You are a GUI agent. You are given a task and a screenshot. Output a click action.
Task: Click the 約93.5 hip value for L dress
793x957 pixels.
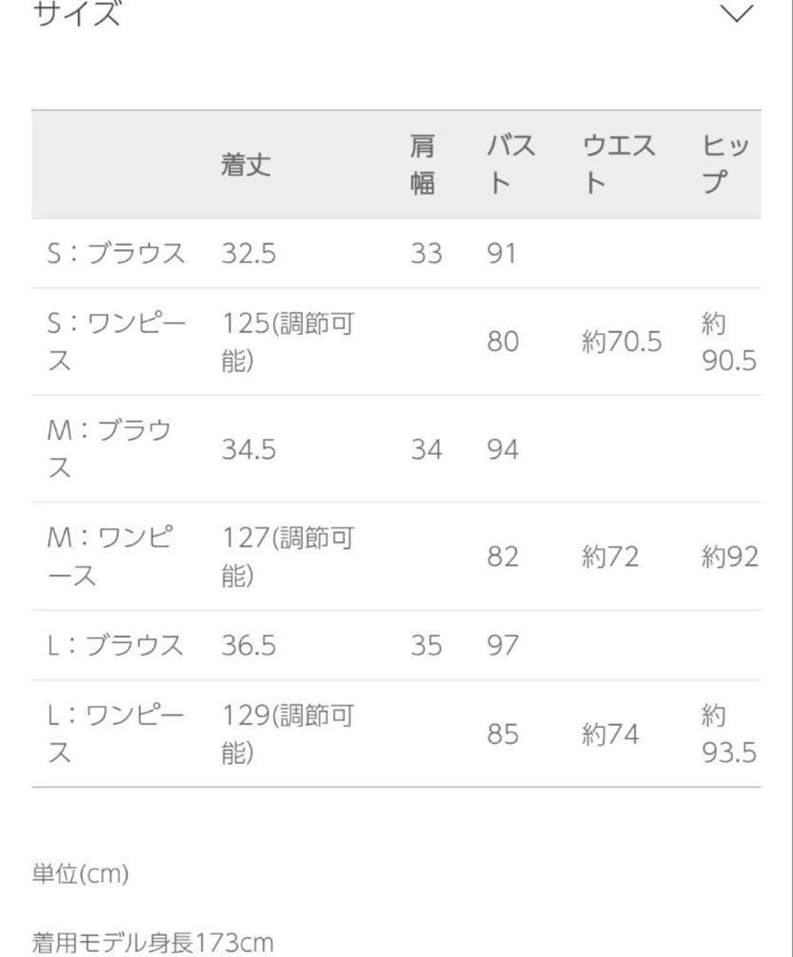729,733
